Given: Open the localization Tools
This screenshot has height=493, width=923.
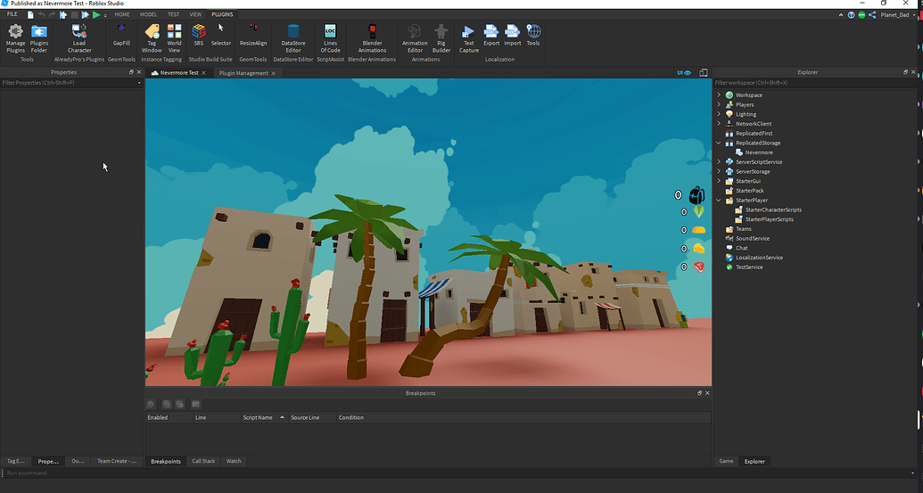Looking at the screenshot, I should pos(533,36).
